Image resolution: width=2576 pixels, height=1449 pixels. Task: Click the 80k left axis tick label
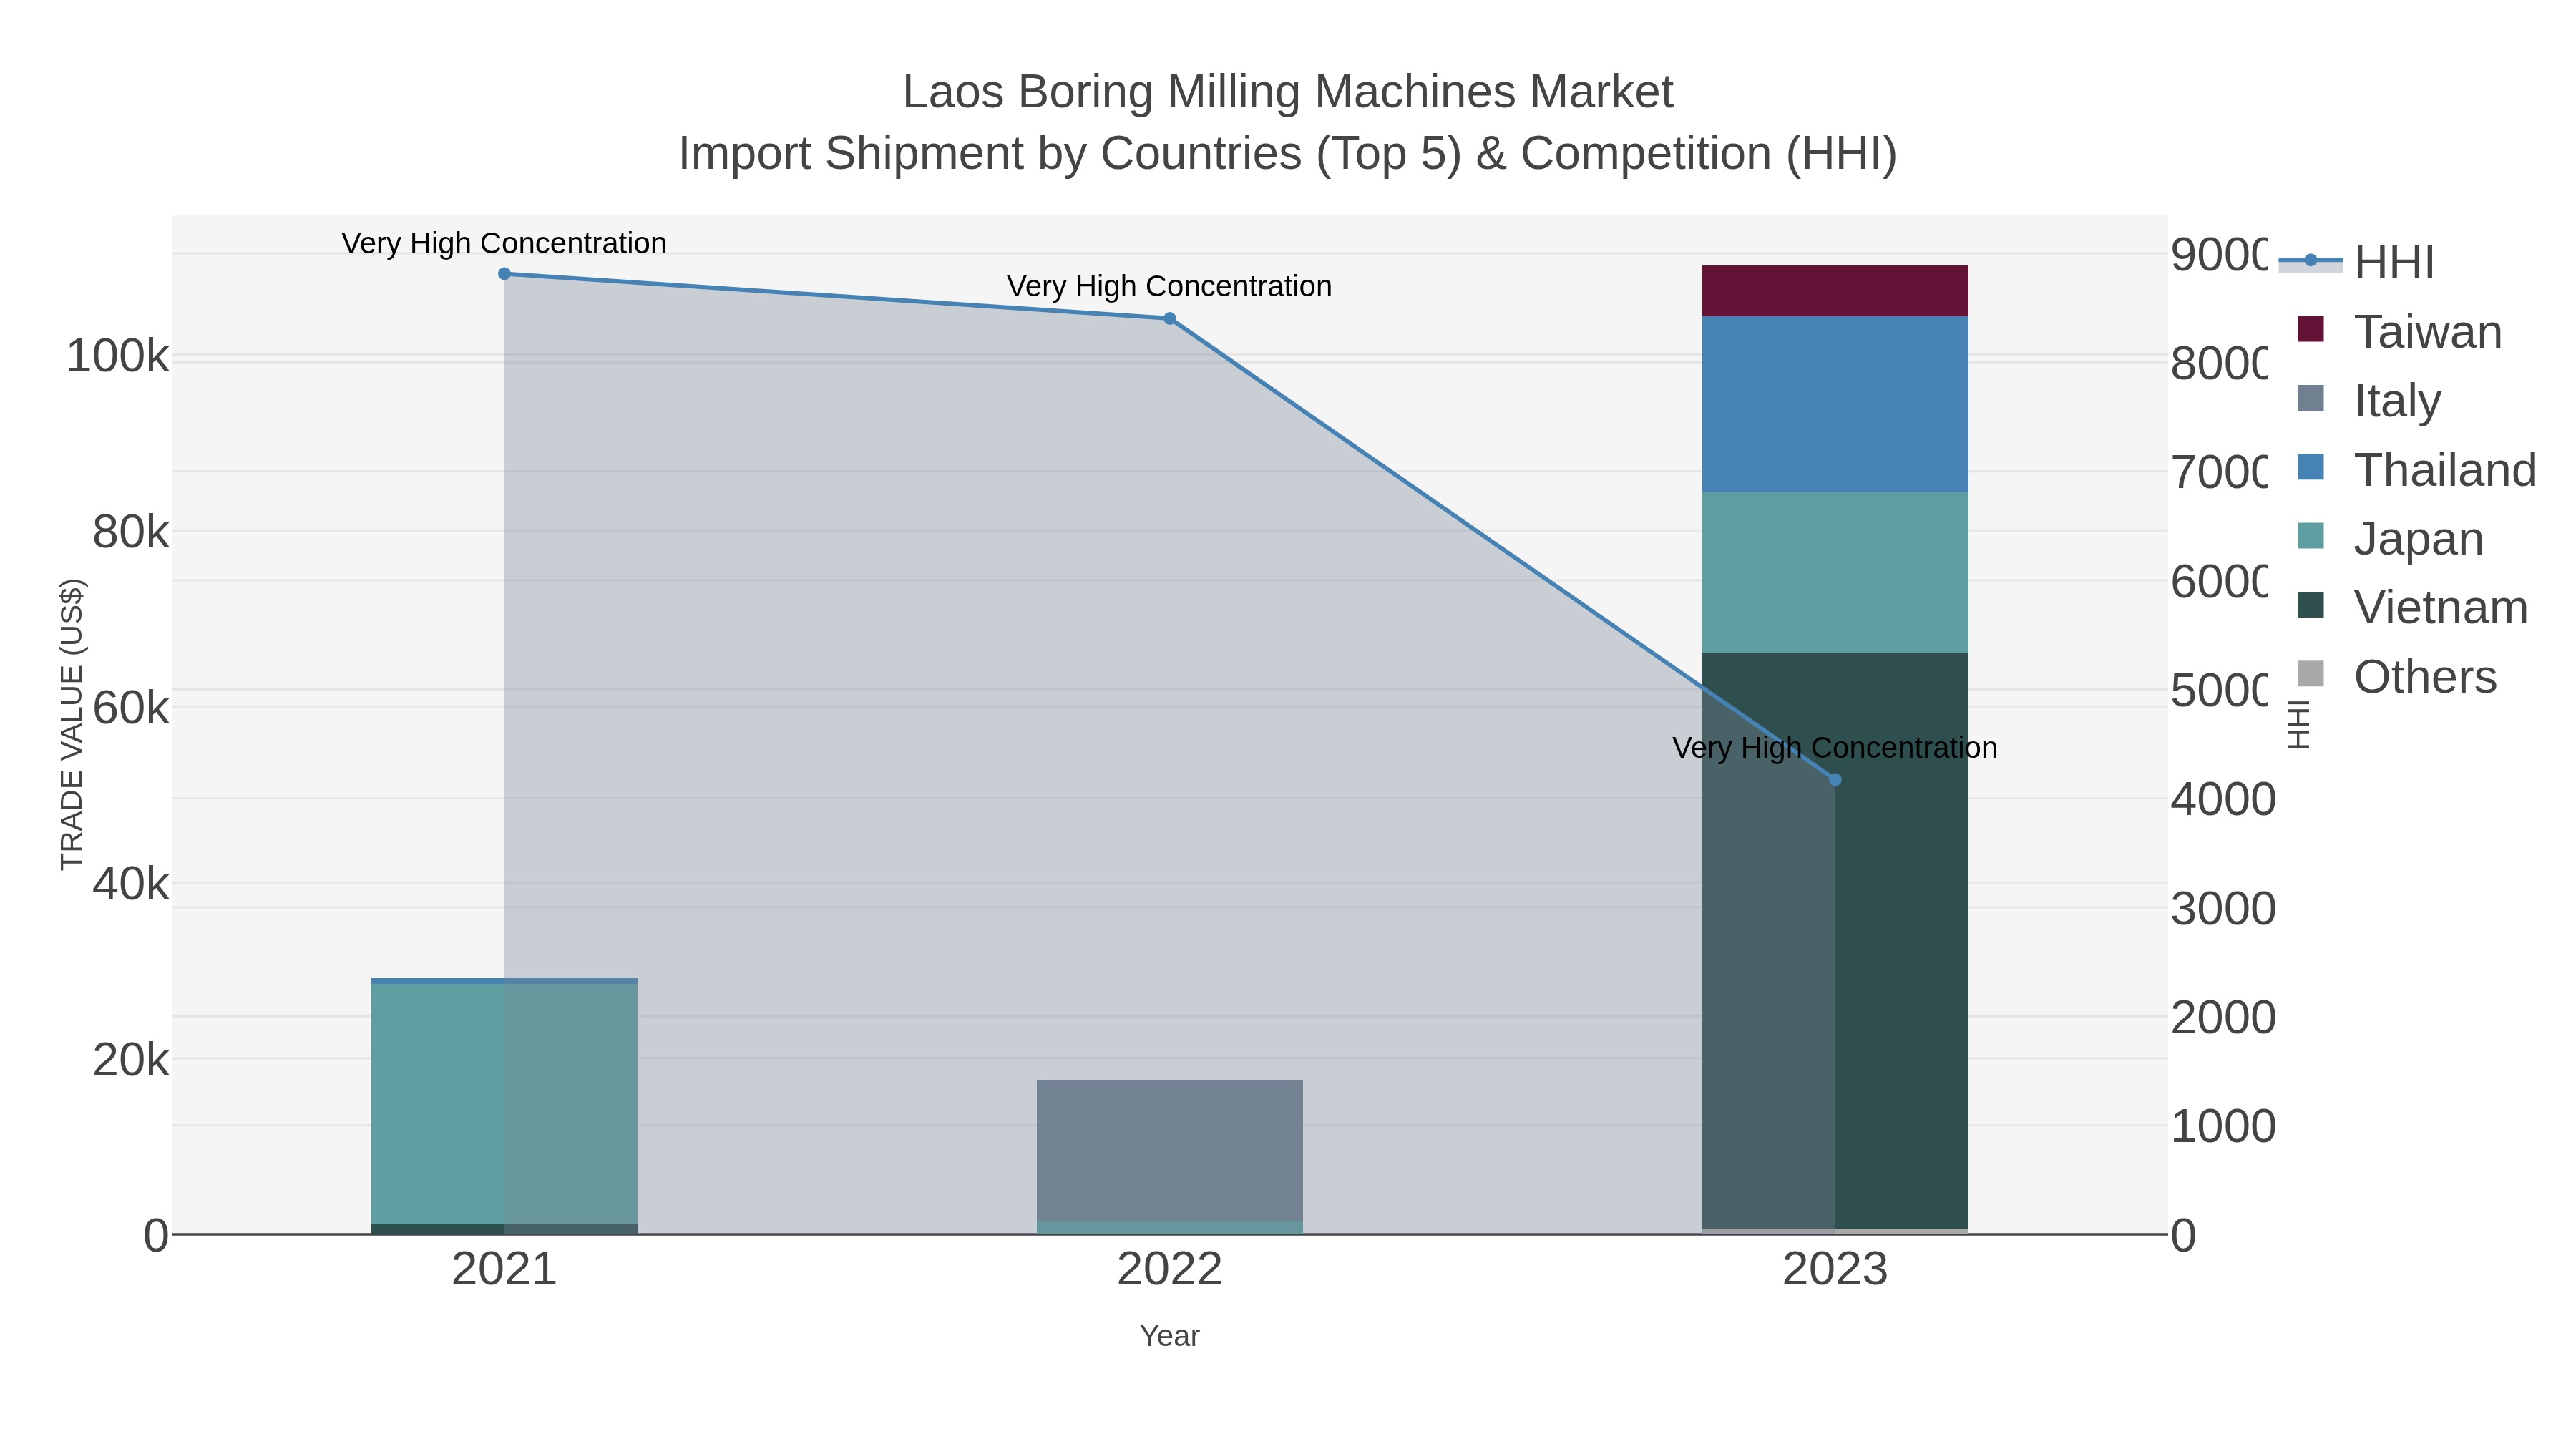click(x=130, y=532)
